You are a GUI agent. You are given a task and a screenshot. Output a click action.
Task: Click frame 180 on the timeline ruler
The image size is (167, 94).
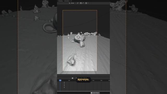coord(101,80)
